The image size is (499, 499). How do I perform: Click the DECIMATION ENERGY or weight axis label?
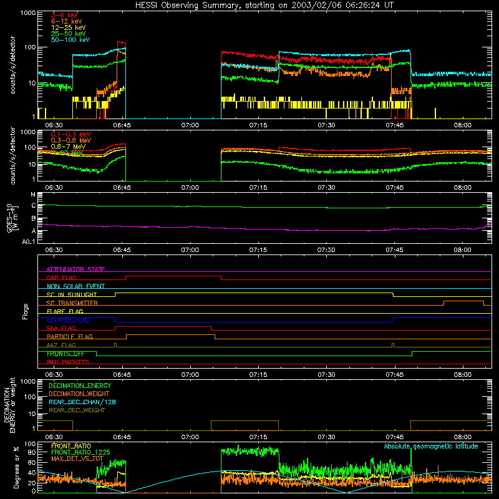[x=9, y=405]
